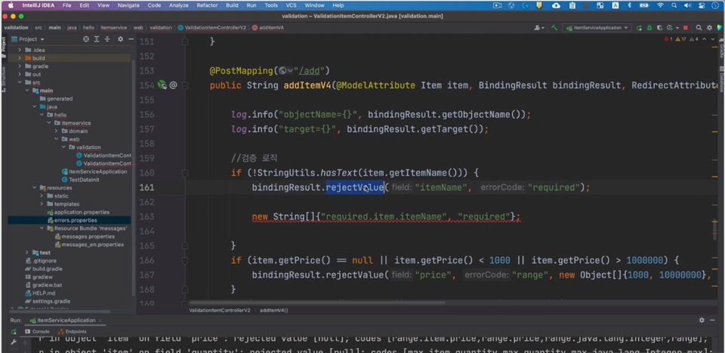
Task: Click the Project panel vertical scrollbar
Action: (x=134, y=178)
